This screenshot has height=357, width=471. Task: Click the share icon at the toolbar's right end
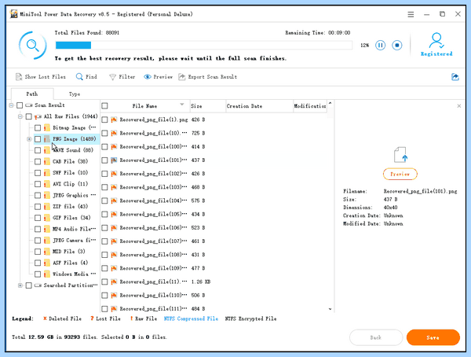[455, 77]
